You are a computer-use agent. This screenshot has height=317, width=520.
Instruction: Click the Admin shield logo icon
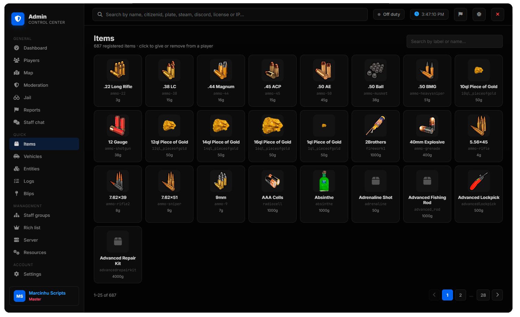18,19
